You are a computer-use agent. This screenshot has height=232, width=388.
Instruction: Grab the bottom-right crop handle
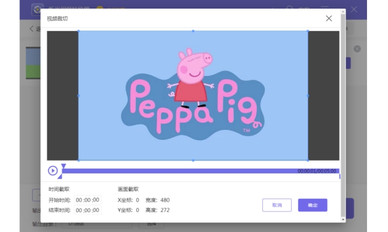308,161
